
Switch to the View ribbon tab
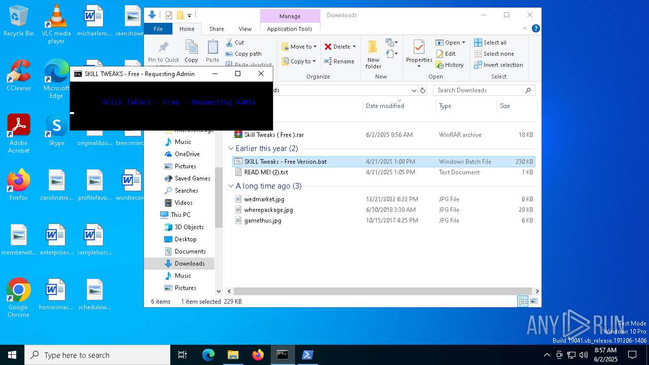tap(245, 29)
